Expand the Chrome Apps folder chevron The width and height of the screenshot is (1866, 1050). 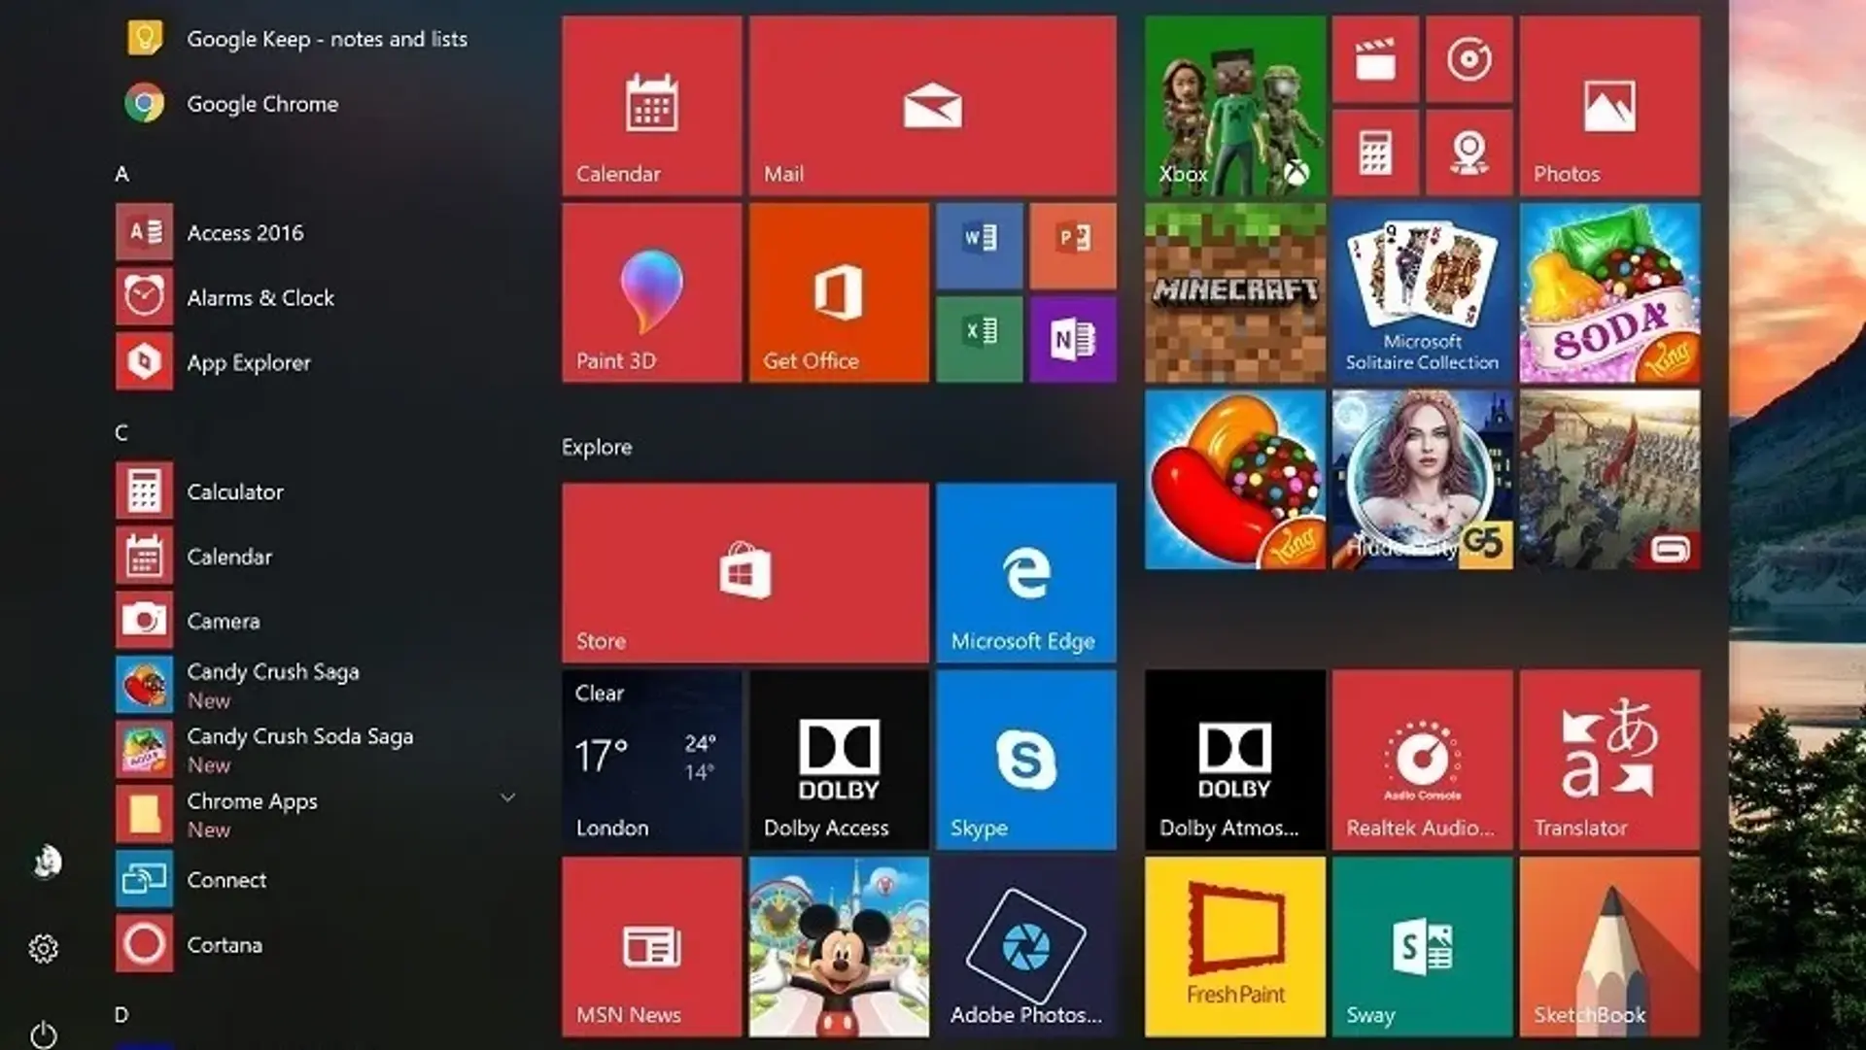point(507,797)
